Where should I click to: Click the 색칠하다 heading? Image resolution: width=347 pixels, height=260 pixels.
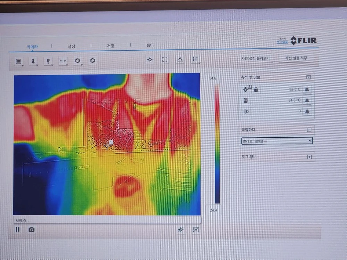248,130
